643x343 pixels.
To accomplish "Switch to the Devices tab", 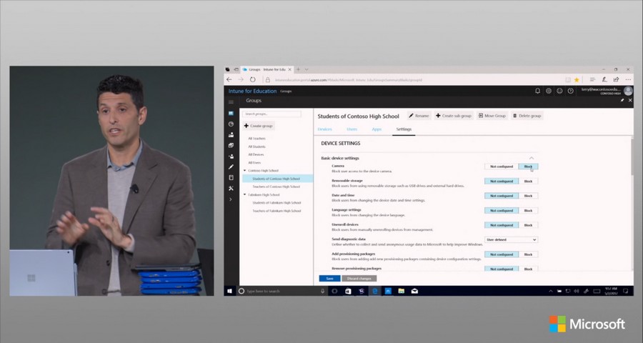I will (x=324, y=129).
